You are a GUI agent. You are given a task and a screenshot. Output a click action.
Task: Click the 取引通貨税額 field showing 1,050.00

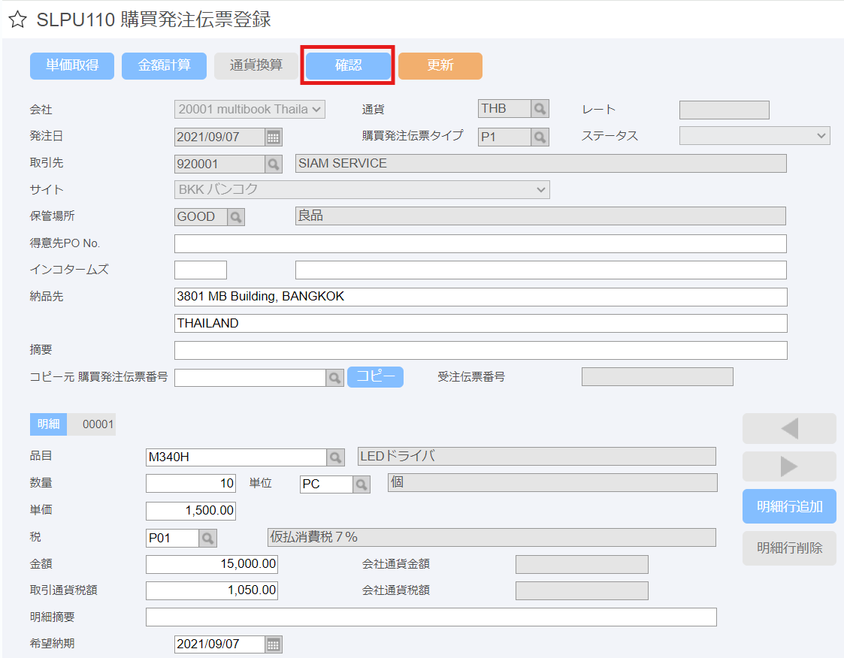pyautogui.click(x=211, y=590)
